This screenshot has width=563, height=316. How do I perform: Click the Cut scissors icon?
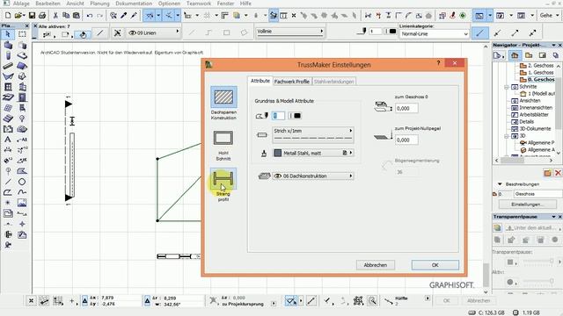click(55, 16)
